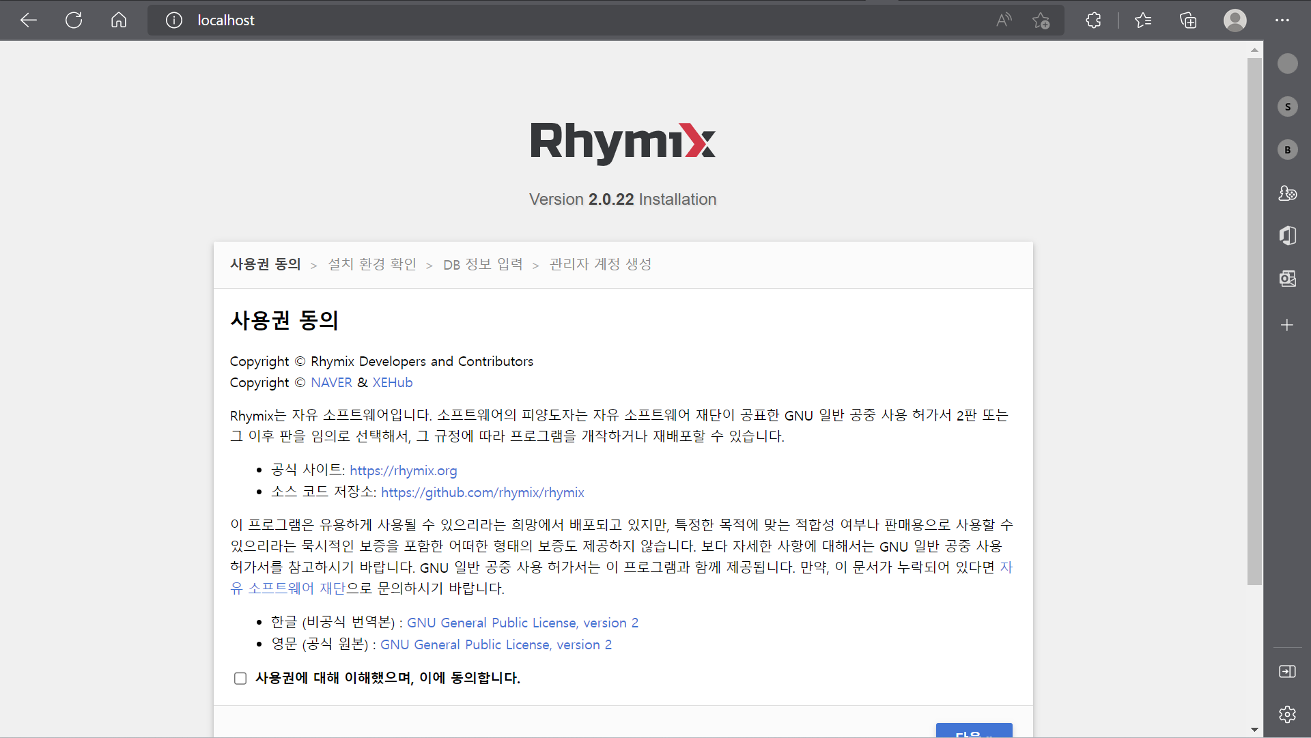Open Favorites list icon
1311x738 pixels.
[1143, 20]
